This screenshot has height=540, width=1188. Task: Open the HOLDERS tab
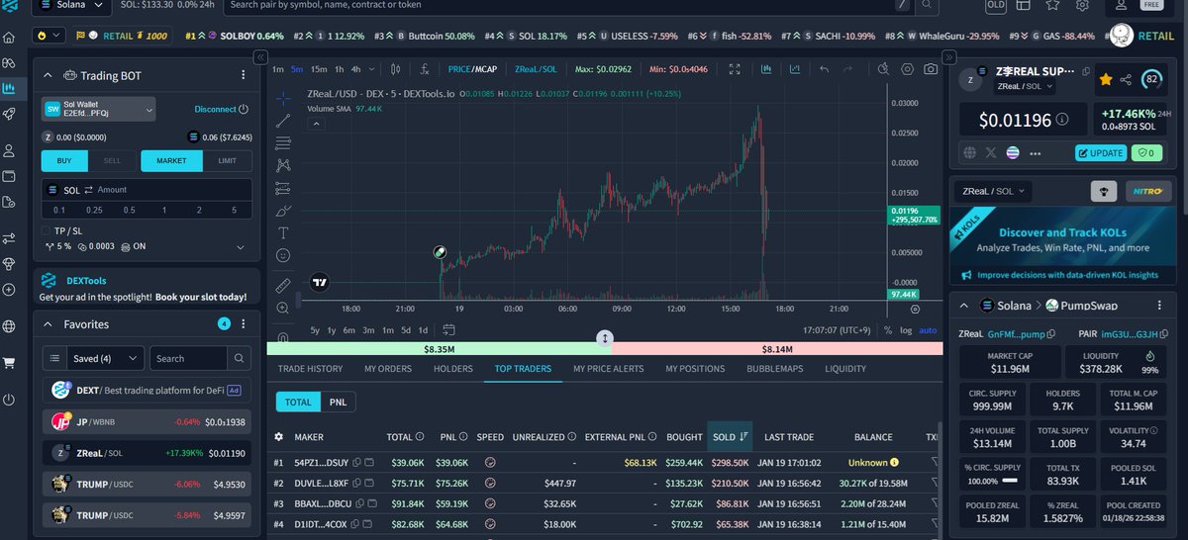click(453, 369)
